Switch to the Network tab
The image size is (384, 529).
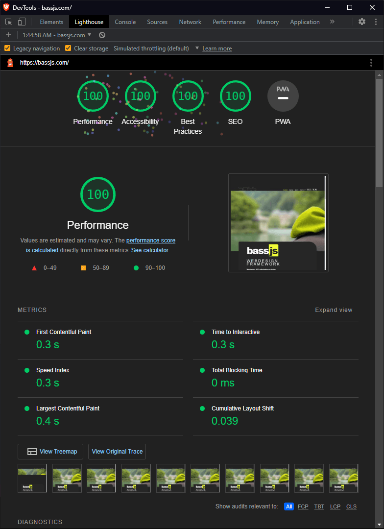[190, 22]
